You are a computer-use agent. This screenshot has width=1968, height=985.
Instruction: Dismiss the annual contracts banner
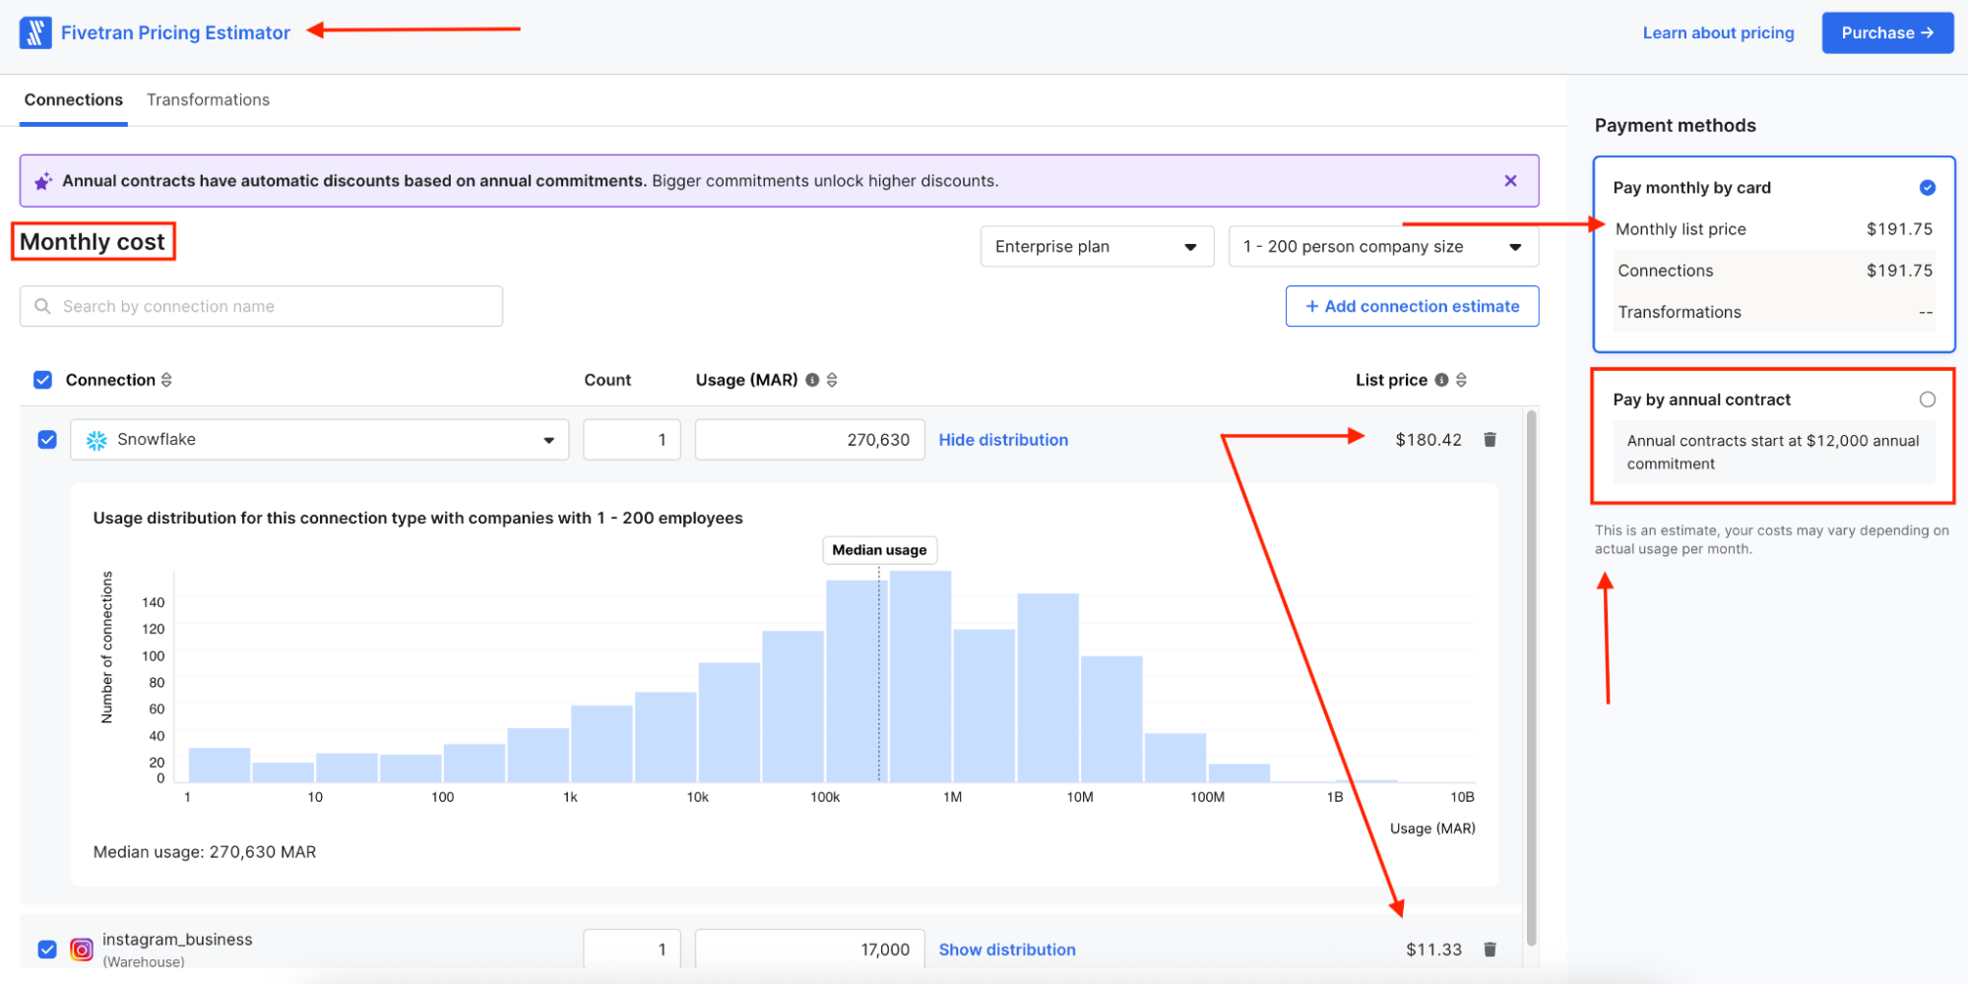(x=1510, y=181)
